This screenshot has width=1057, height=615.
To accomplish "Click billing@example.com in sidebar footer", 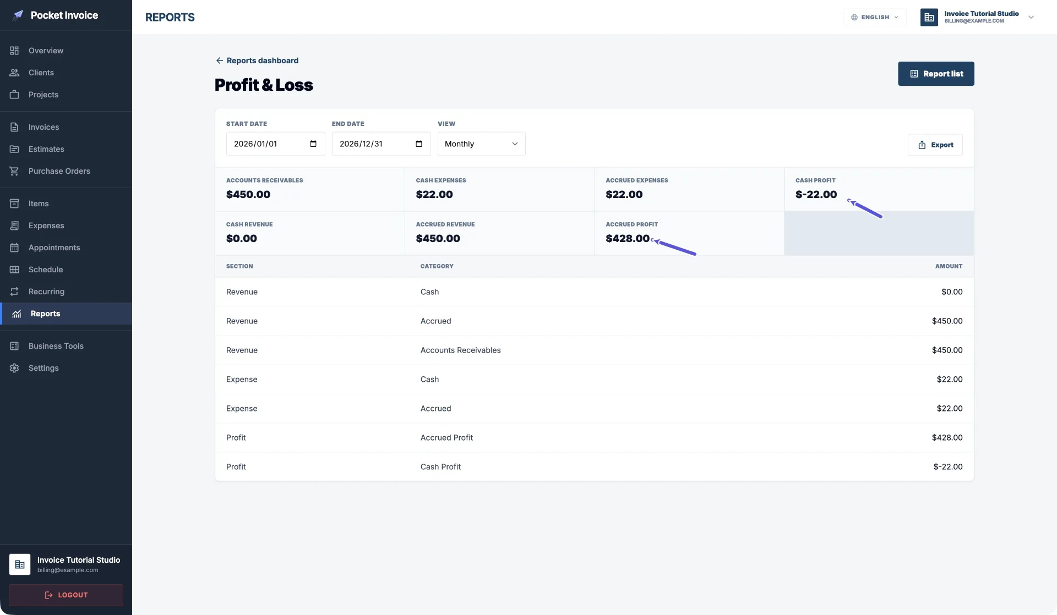I will click(68, 570).
